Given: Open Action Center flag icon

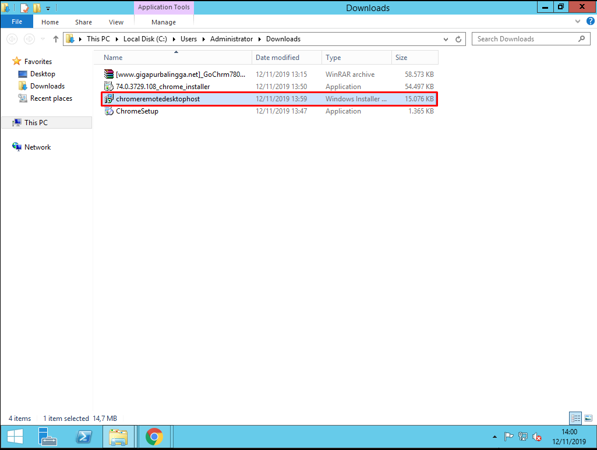Looking at the screenshot, I should coord(508,437).
